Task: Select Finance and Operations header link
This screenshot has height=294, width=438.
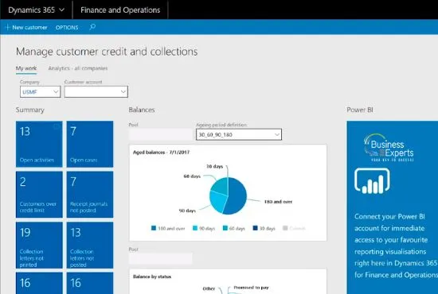Action: click(x=120, y=10)
